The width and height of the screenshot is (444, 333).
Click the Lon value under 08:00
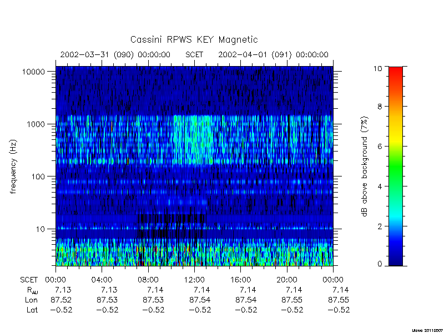(153, 300)
